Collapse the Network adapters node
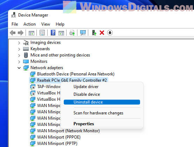194x147 pixels. [x=19, y=68]
